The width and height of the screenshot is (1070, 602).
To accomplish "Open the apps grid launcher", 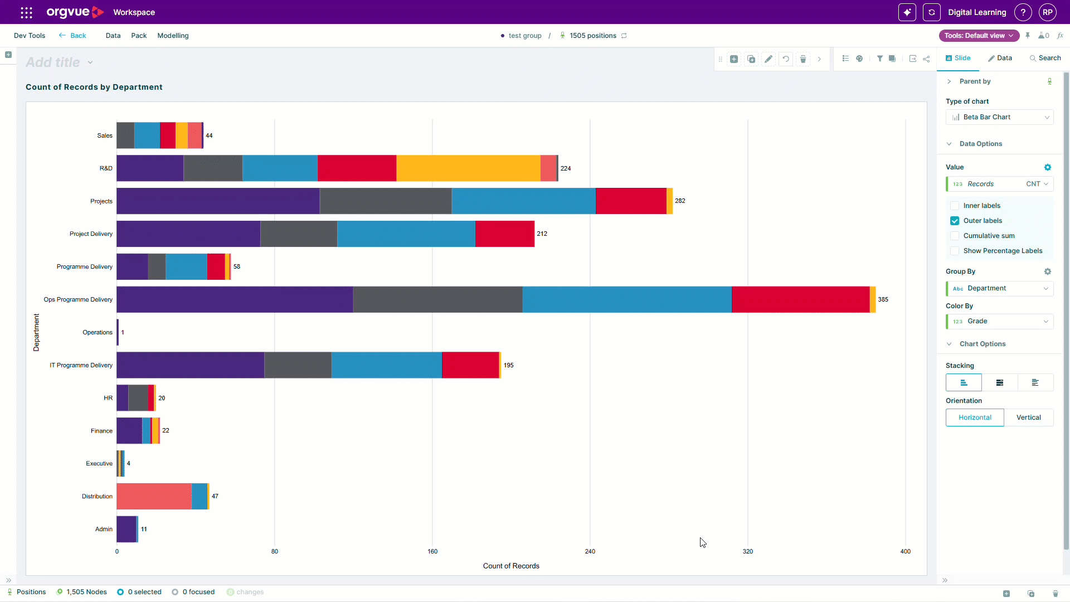I will (x=26, y=12).
